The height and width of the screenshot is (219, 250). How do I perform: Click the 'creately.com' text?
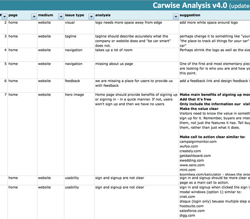[x=190, y=151]
